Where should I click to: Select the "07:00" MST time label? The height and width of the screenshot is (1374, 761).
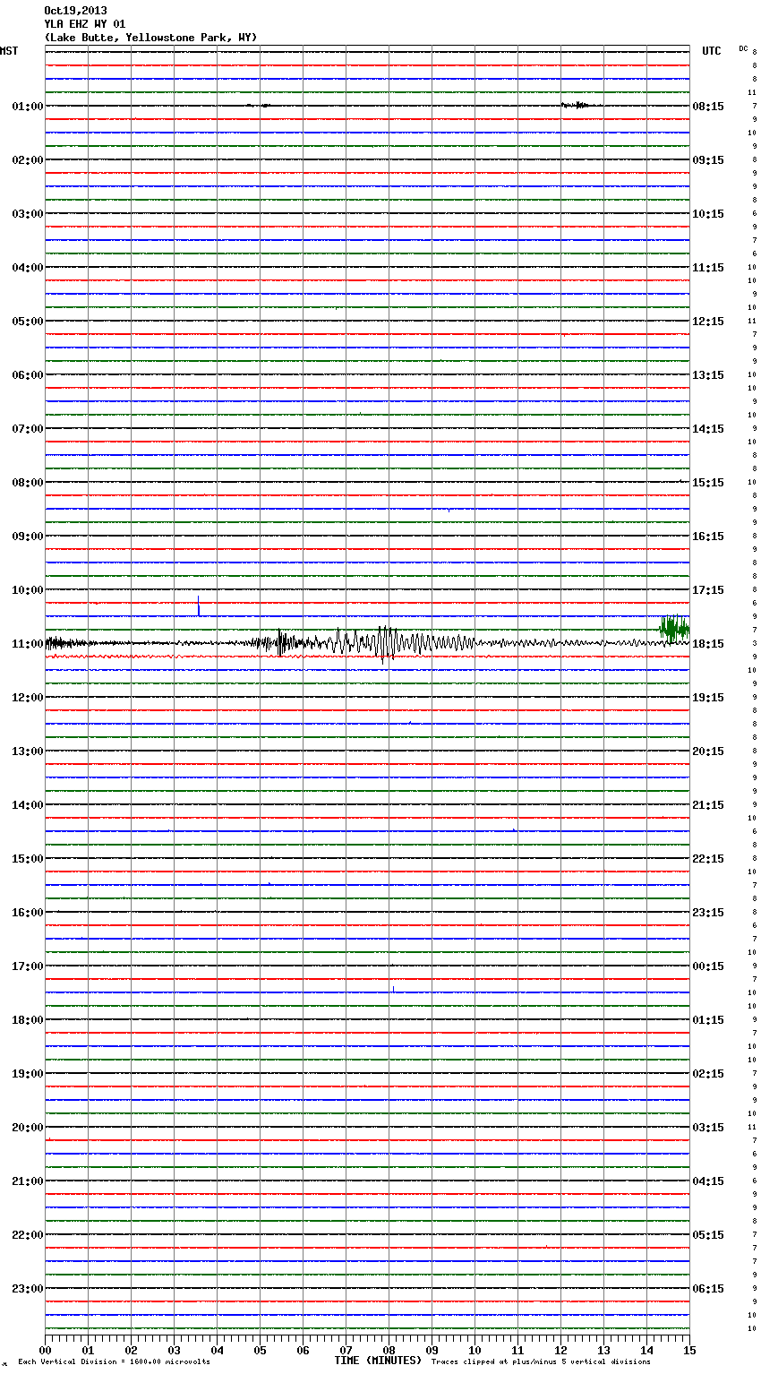click(x=28, y=429)
